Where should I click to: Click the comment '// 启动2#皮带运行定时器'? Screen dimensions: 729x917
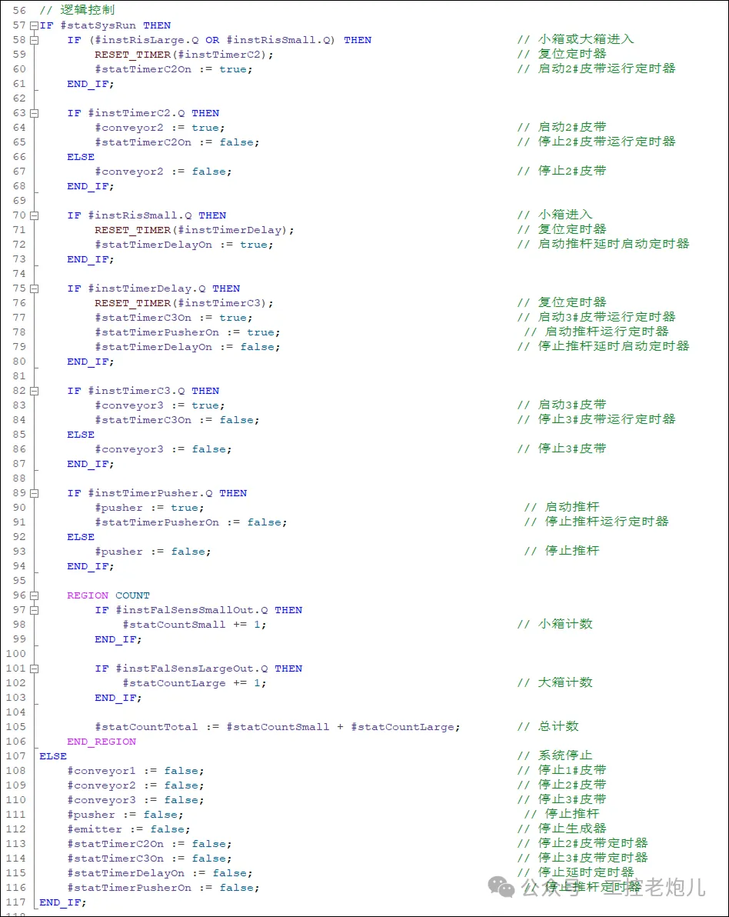[596, 68]
